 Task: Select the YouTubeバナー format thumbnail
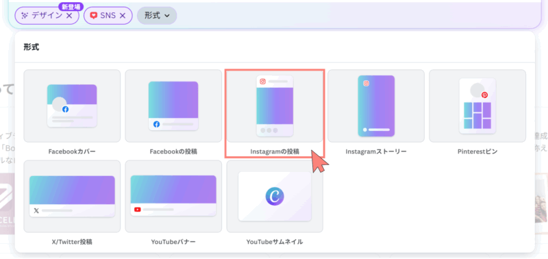[173, 197]
